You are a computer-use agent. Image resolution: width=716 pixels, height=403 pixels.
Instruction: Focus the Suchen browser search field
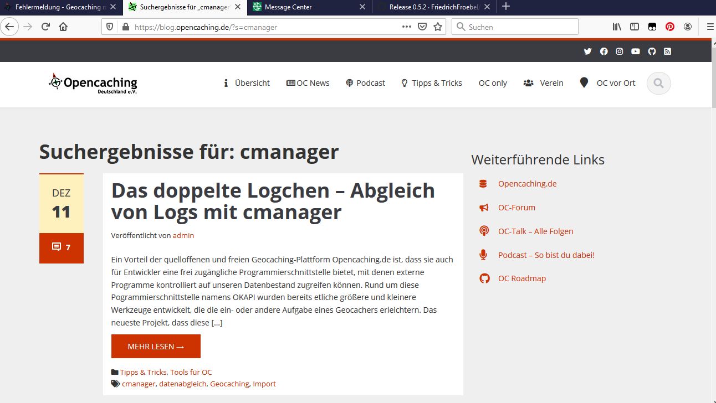pyautogui.click(x=515, y=27)
